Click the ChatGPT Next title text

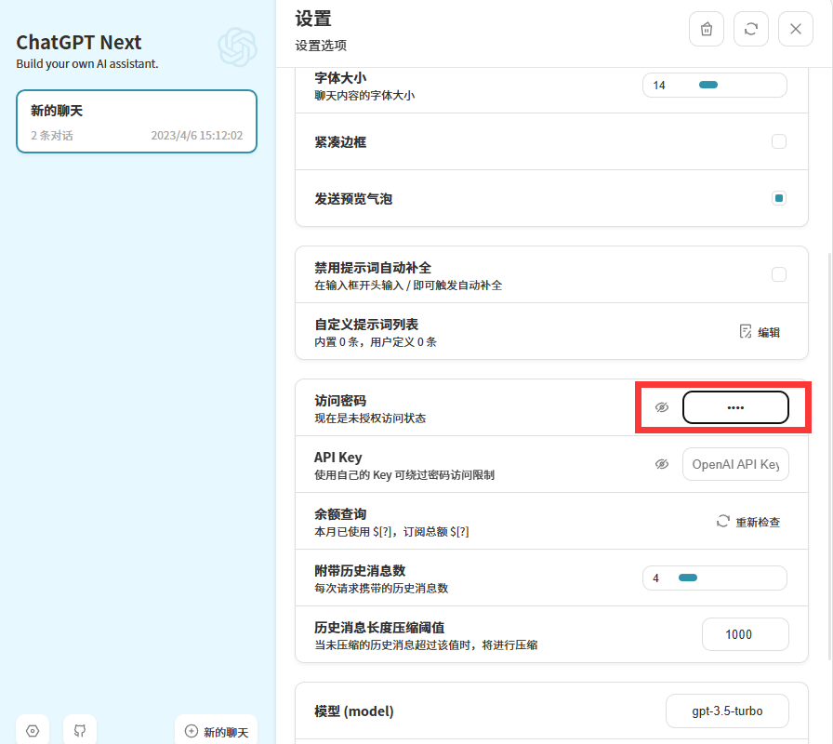point(79,42)
